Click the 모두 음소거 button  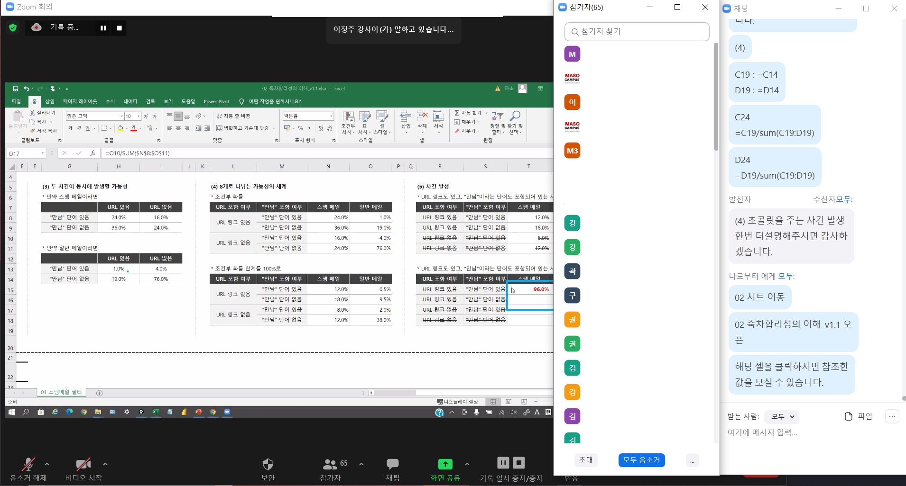(641, 460)
